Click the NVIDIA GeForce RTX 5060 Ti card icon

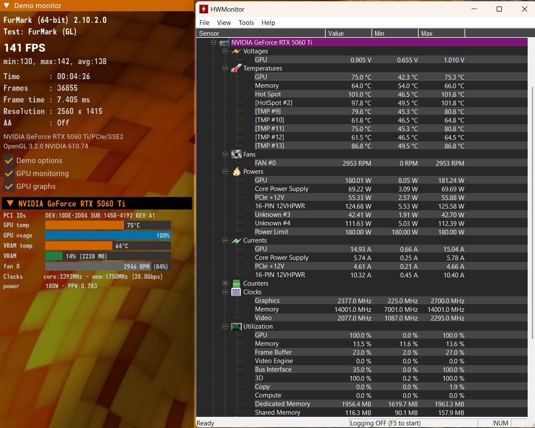tap(224, 43)
